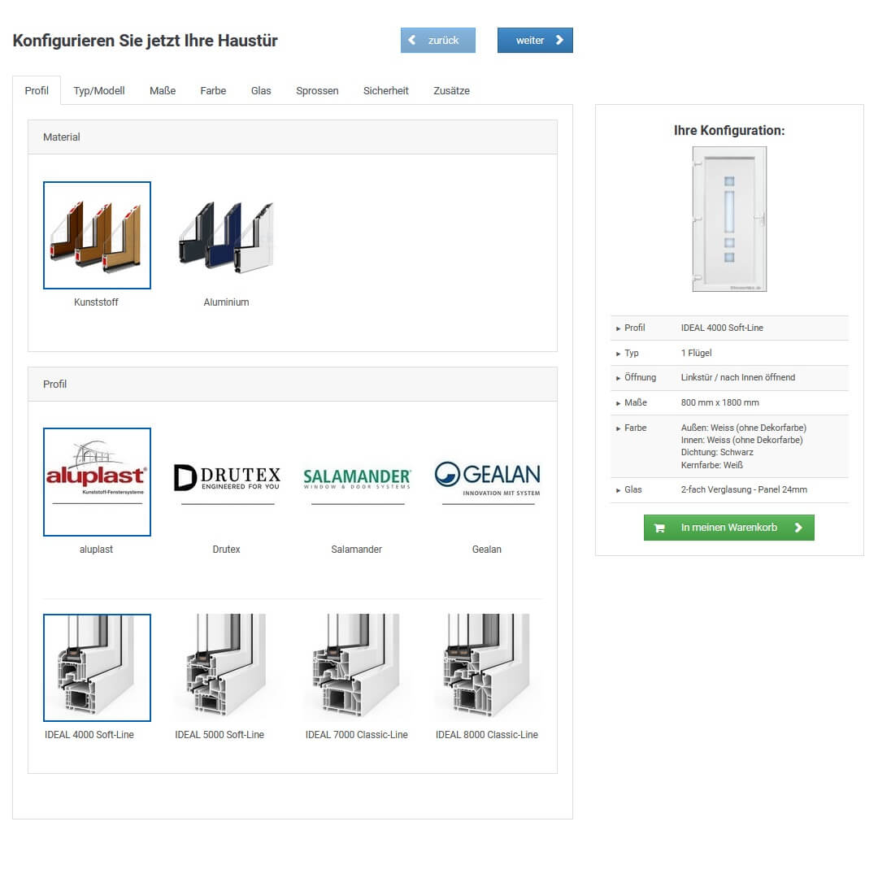Expand the Öffnung configuration row
The height and width of the screenshot is (878, 878).
pos(640,378)
